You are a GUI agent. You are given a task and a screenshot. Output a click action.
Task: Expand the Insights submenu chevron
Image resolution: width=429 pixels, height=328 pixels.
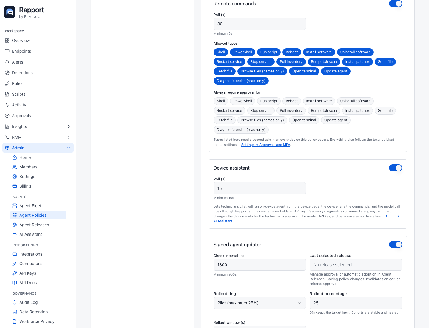[x=69, y=126]
